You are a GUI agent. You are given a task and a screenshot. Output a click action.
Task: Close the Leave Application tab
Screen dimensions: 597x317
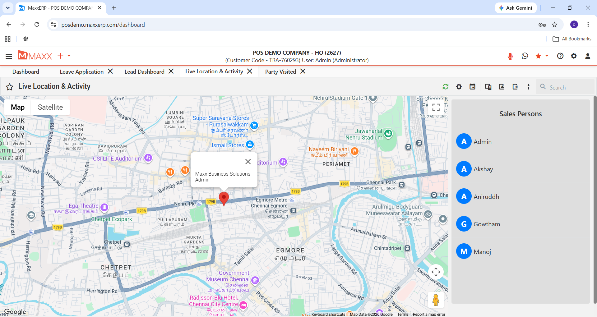point(110,71)
